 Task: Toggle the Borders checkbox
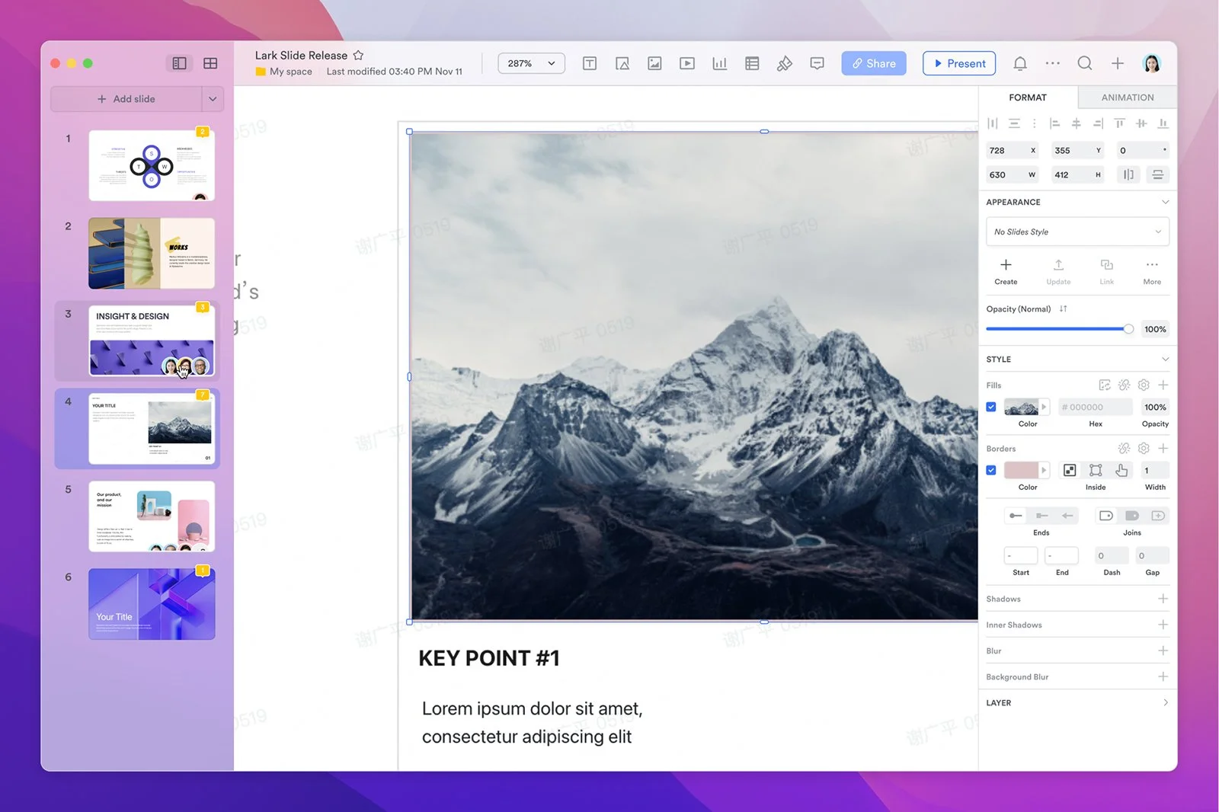tap(991, 470)
